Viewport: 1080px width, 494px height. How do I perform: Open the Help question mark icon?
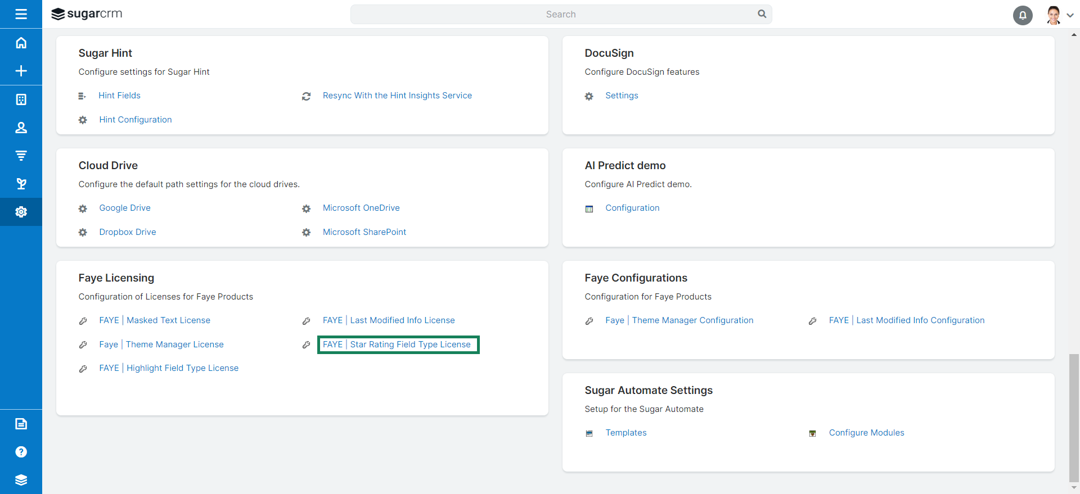point(21,452)
